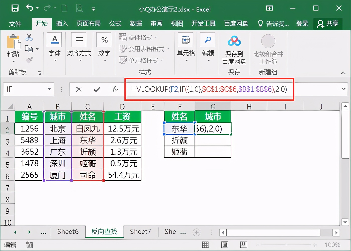Open the 文件 (File) tab
Viewport: 351px width, 251px height.
[x=15, y=24]
